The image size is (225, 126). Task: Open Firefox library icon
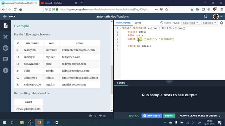[x=198, y=9]
